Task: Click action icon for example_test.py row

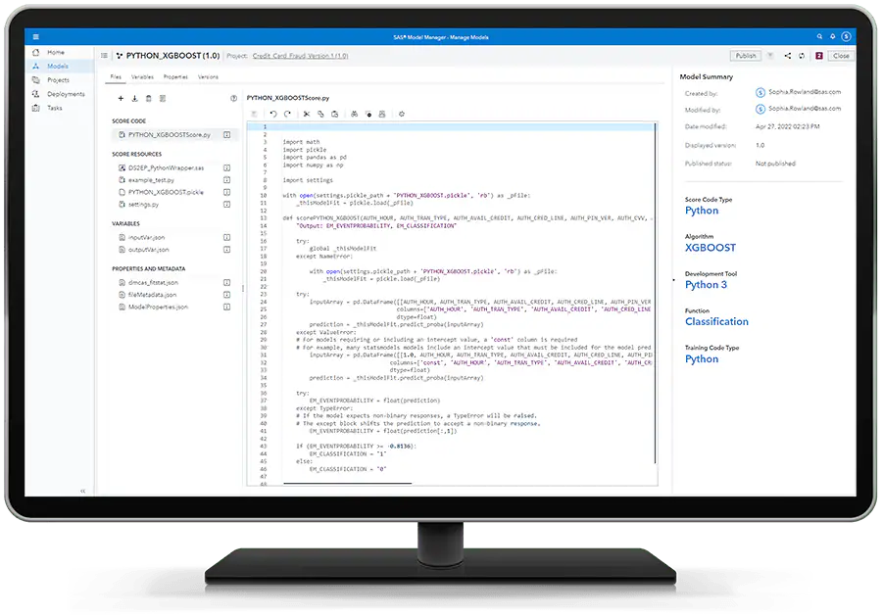Action: [x=226, y=180]
